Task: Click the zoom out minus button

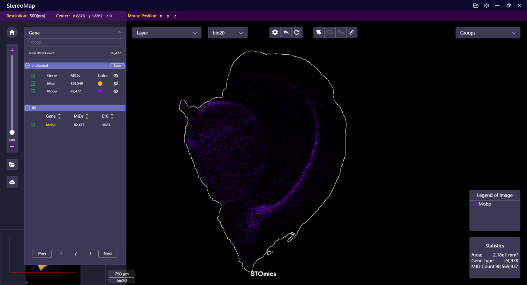Action: [12, 147]
